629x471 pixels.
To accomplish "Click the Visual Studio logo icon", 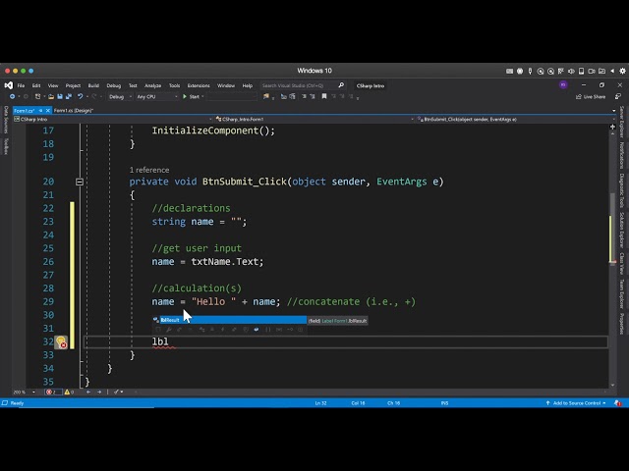I will (9, 85).
